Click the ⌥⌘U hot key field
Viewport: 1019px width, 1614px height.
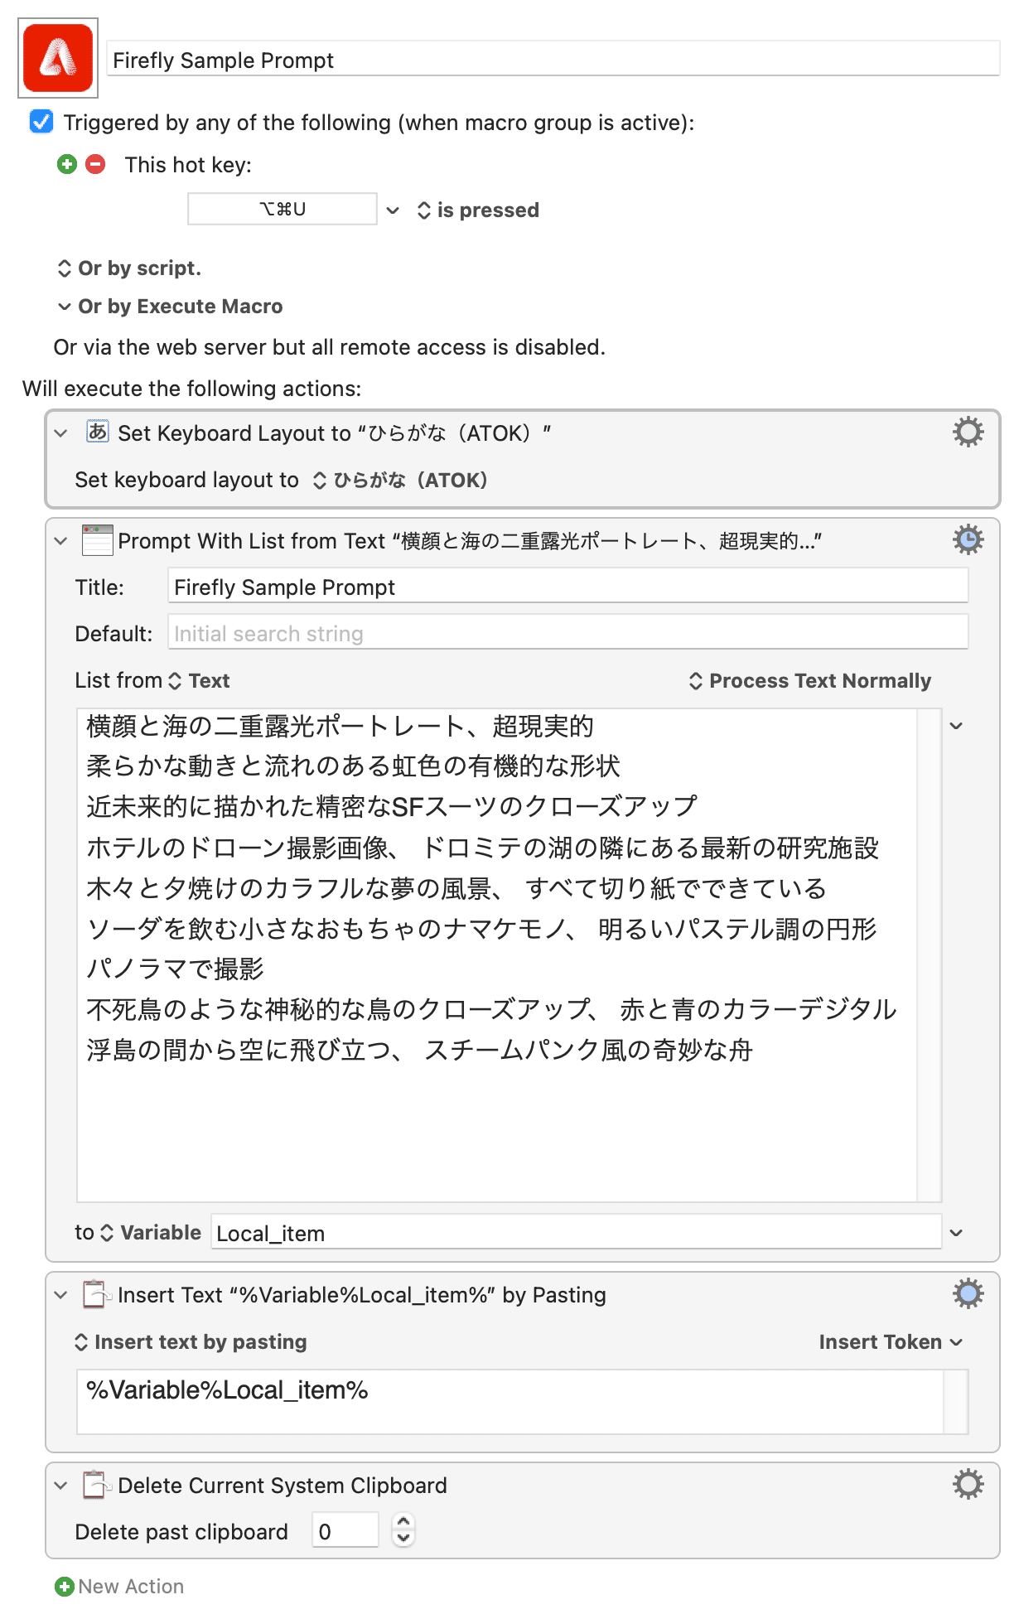[x=283, y=209]
